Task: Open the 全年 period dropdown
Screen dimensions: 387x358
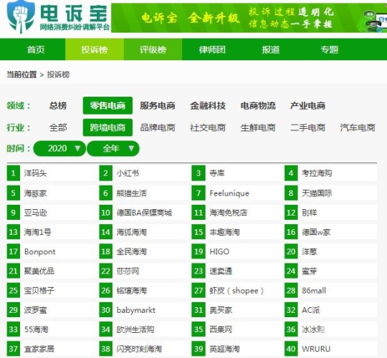Action: 113,148
